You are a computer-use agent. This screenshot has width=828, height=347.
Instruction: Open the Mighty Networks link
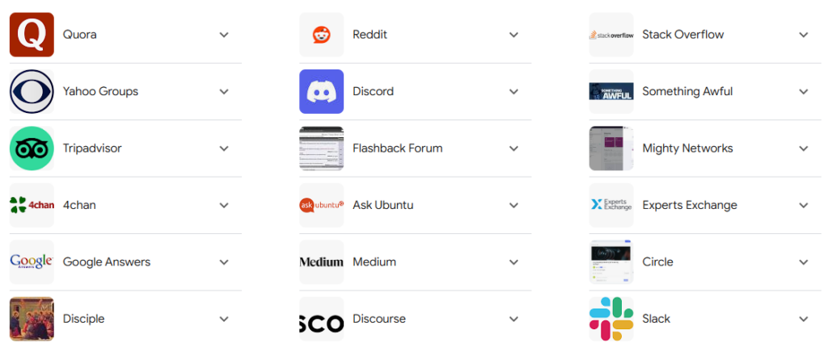(x=687, y=148)
